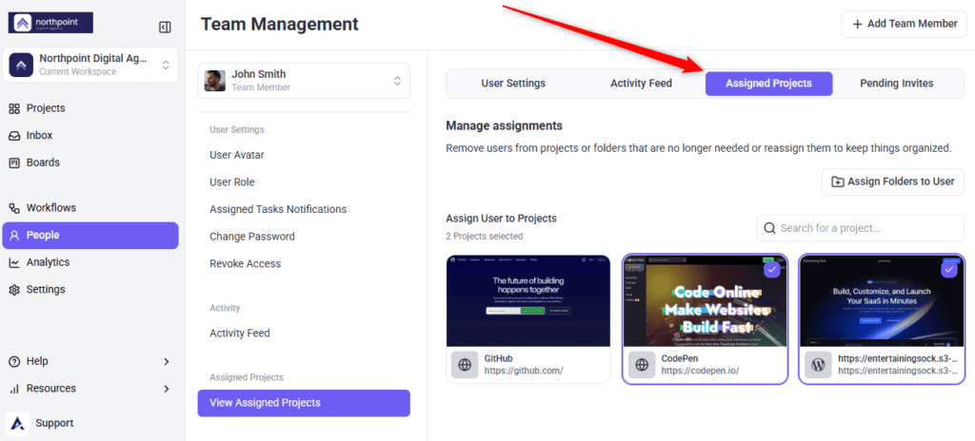Click the Northpoint logo at top left
This screenshot has width=975, height=441.
(50, 24)
